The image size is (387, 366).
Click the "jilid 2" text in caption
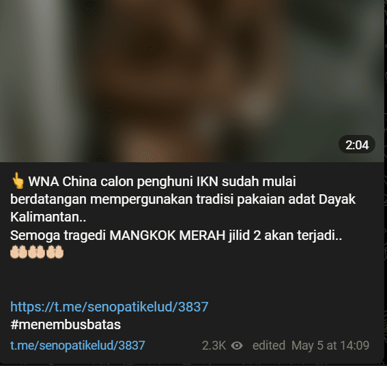(244, 236)
